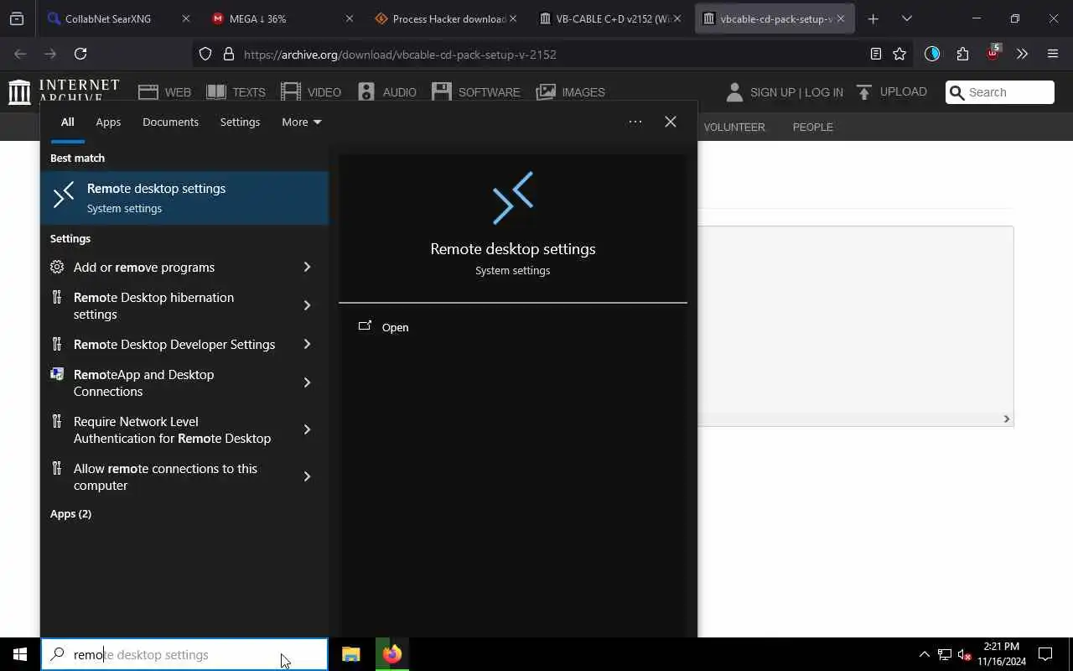This screenshot has width=1073, height=671.
Task: Expand RemoteApp and Desktop Connections arrow
Action: click(x=308, y=383)
